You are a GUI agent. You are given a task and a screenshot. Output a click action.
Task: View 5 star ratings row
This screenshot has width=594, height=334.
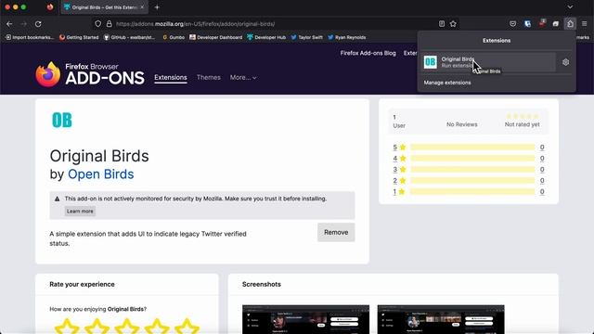(469, 148)
